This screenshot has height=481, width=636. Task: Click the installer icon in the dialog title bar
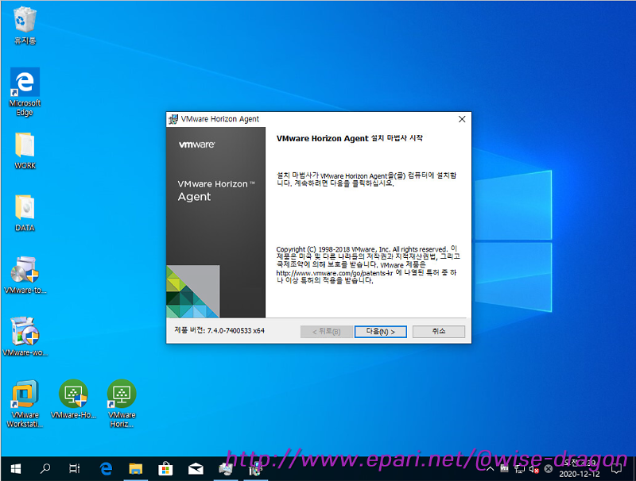(173, 119)
